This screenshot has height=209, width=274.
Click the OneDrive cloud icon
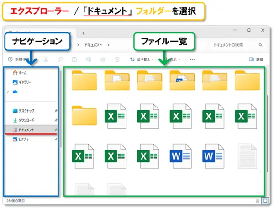coord(15,92)
